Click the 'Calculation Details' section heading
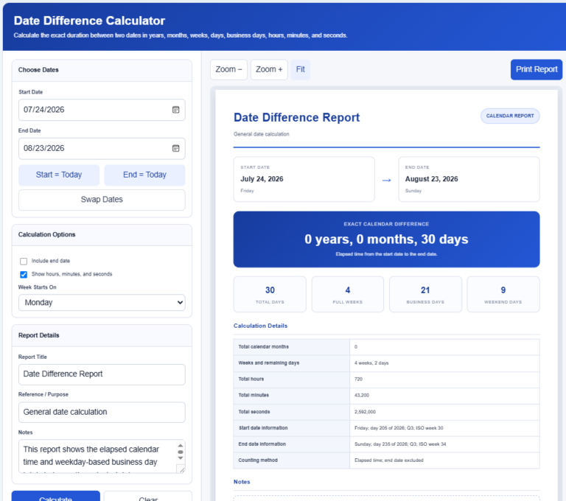 click(x=260, y=326)
